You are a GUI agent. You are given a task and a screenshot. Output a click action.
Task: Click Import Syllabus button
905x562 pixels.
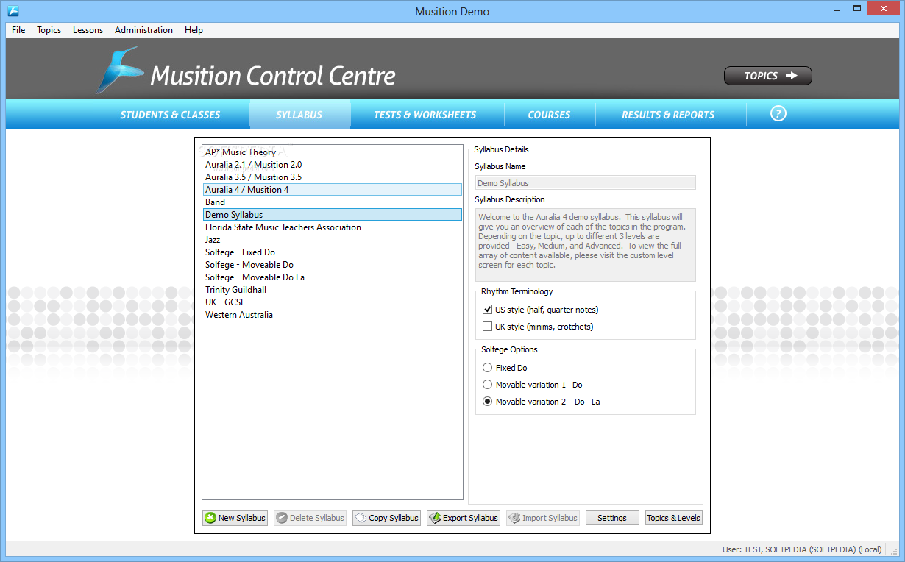pos(543,518)
